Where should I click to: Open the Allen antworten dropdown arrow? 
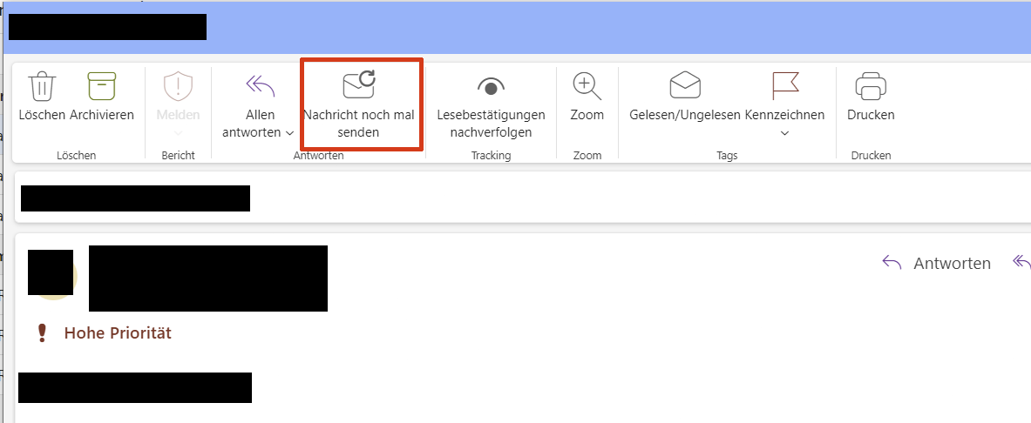tap(289, 132)
